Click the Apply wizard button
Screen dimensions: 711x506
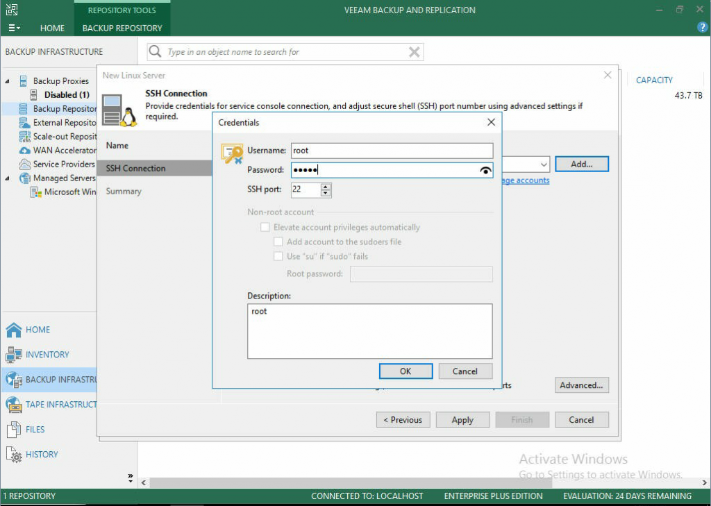(x=462, y=420)
